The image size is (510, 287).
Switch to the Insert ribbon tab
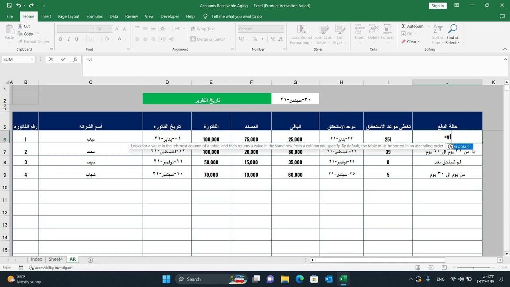46,16
